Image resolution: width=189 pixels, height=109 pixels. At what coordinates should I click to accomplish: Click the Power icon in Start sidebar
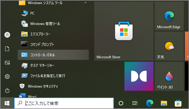[x=7, y=90]
